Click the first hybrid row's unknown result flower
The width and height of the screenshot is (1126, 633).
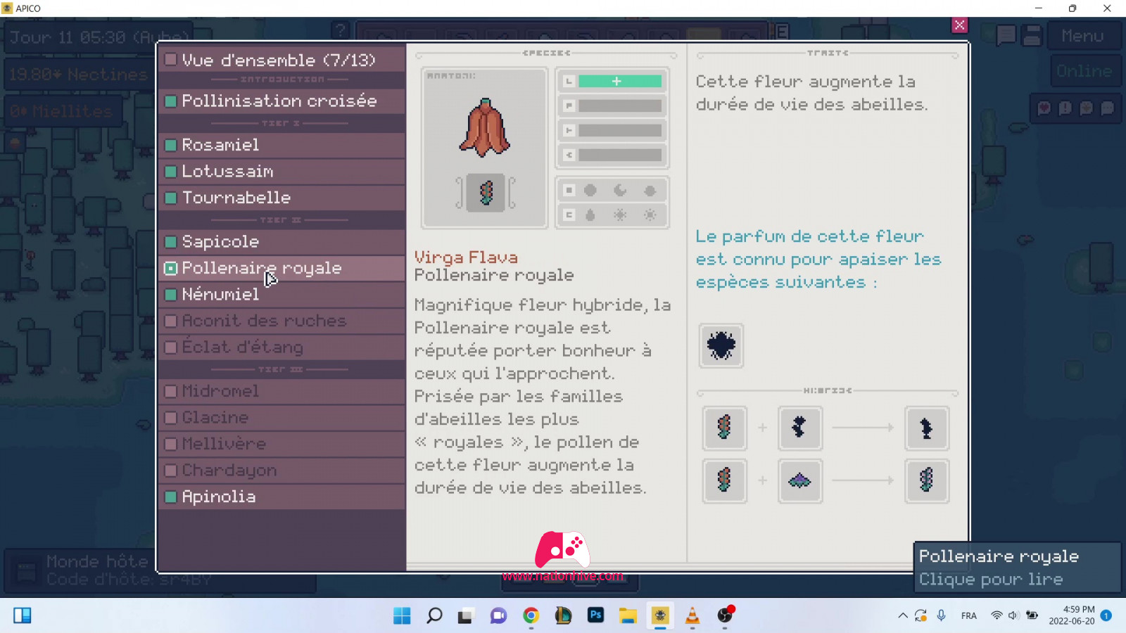(x=927, y=428)
